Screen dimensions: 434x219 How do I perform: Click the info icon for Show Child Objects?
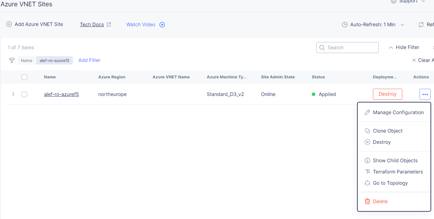367,161
